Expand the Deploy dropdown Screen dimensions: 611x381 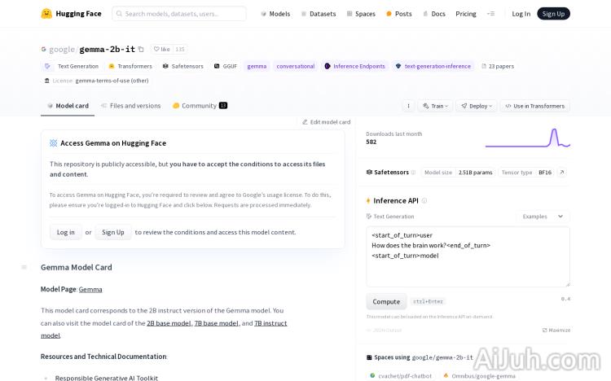(x=477, y=106)
